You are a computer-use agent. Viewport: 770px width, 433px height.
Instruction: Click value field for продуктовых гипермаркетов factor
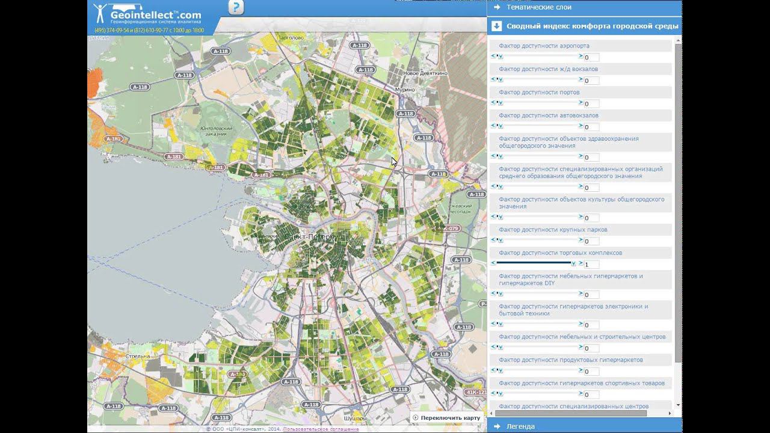click(x=591, y=372)
